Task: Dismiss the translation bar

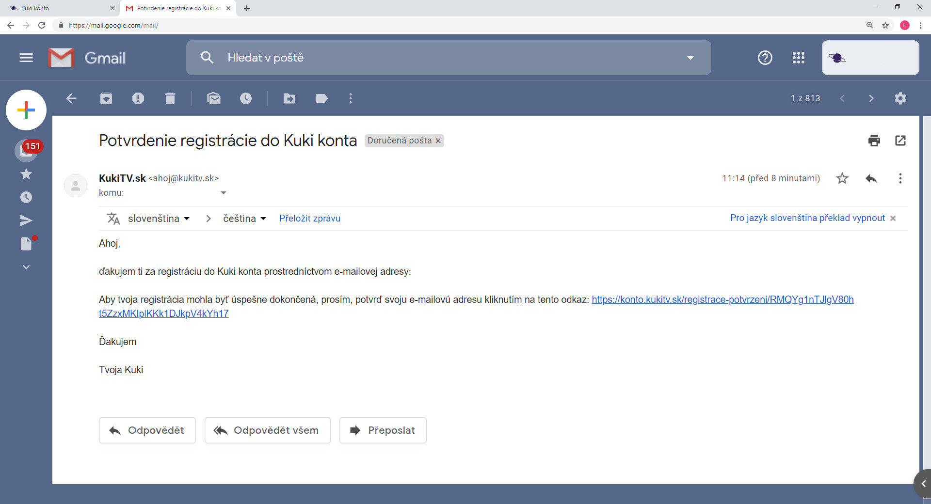Action: pyautogui.click(x=893, y=218)
